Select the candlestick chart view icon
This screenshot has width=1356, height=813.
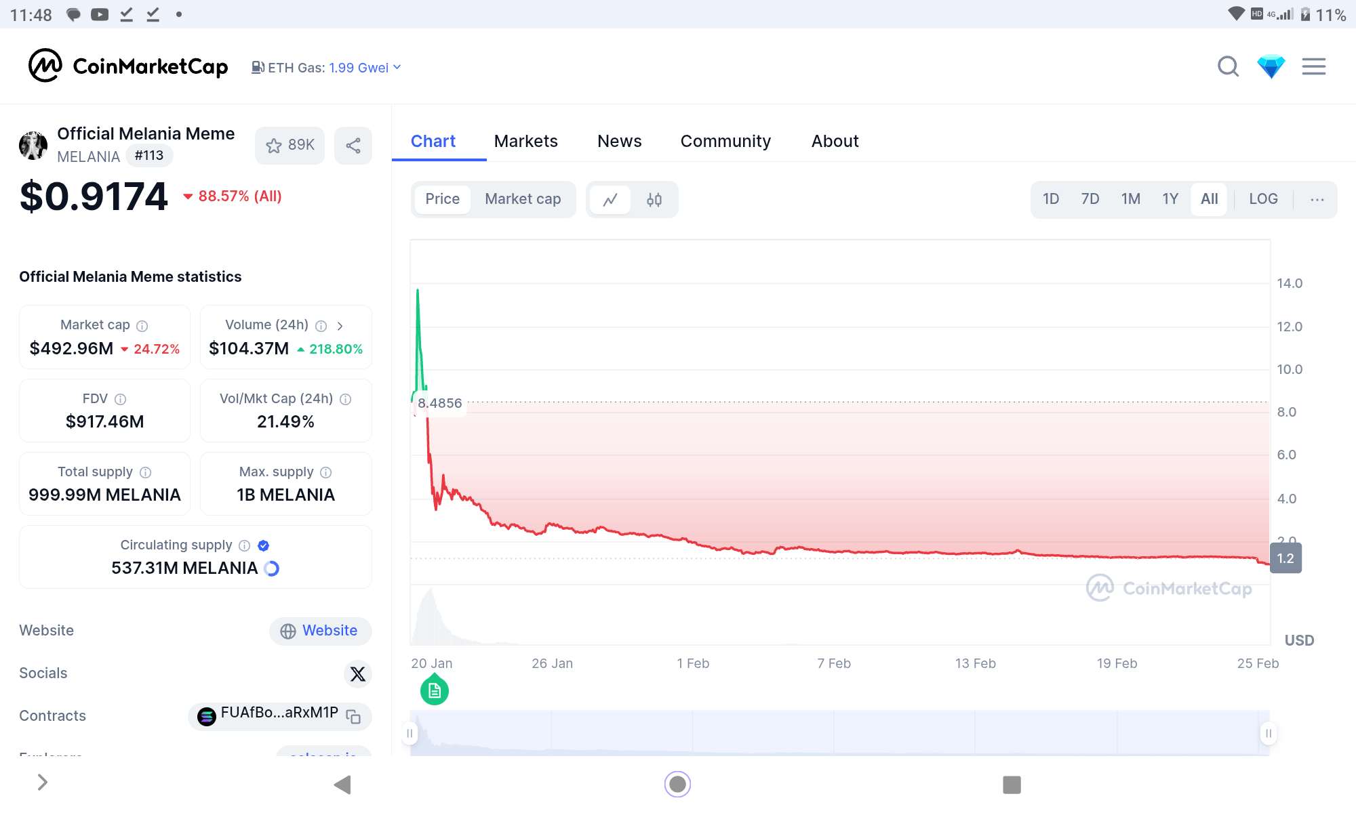(x=654, y=199)
